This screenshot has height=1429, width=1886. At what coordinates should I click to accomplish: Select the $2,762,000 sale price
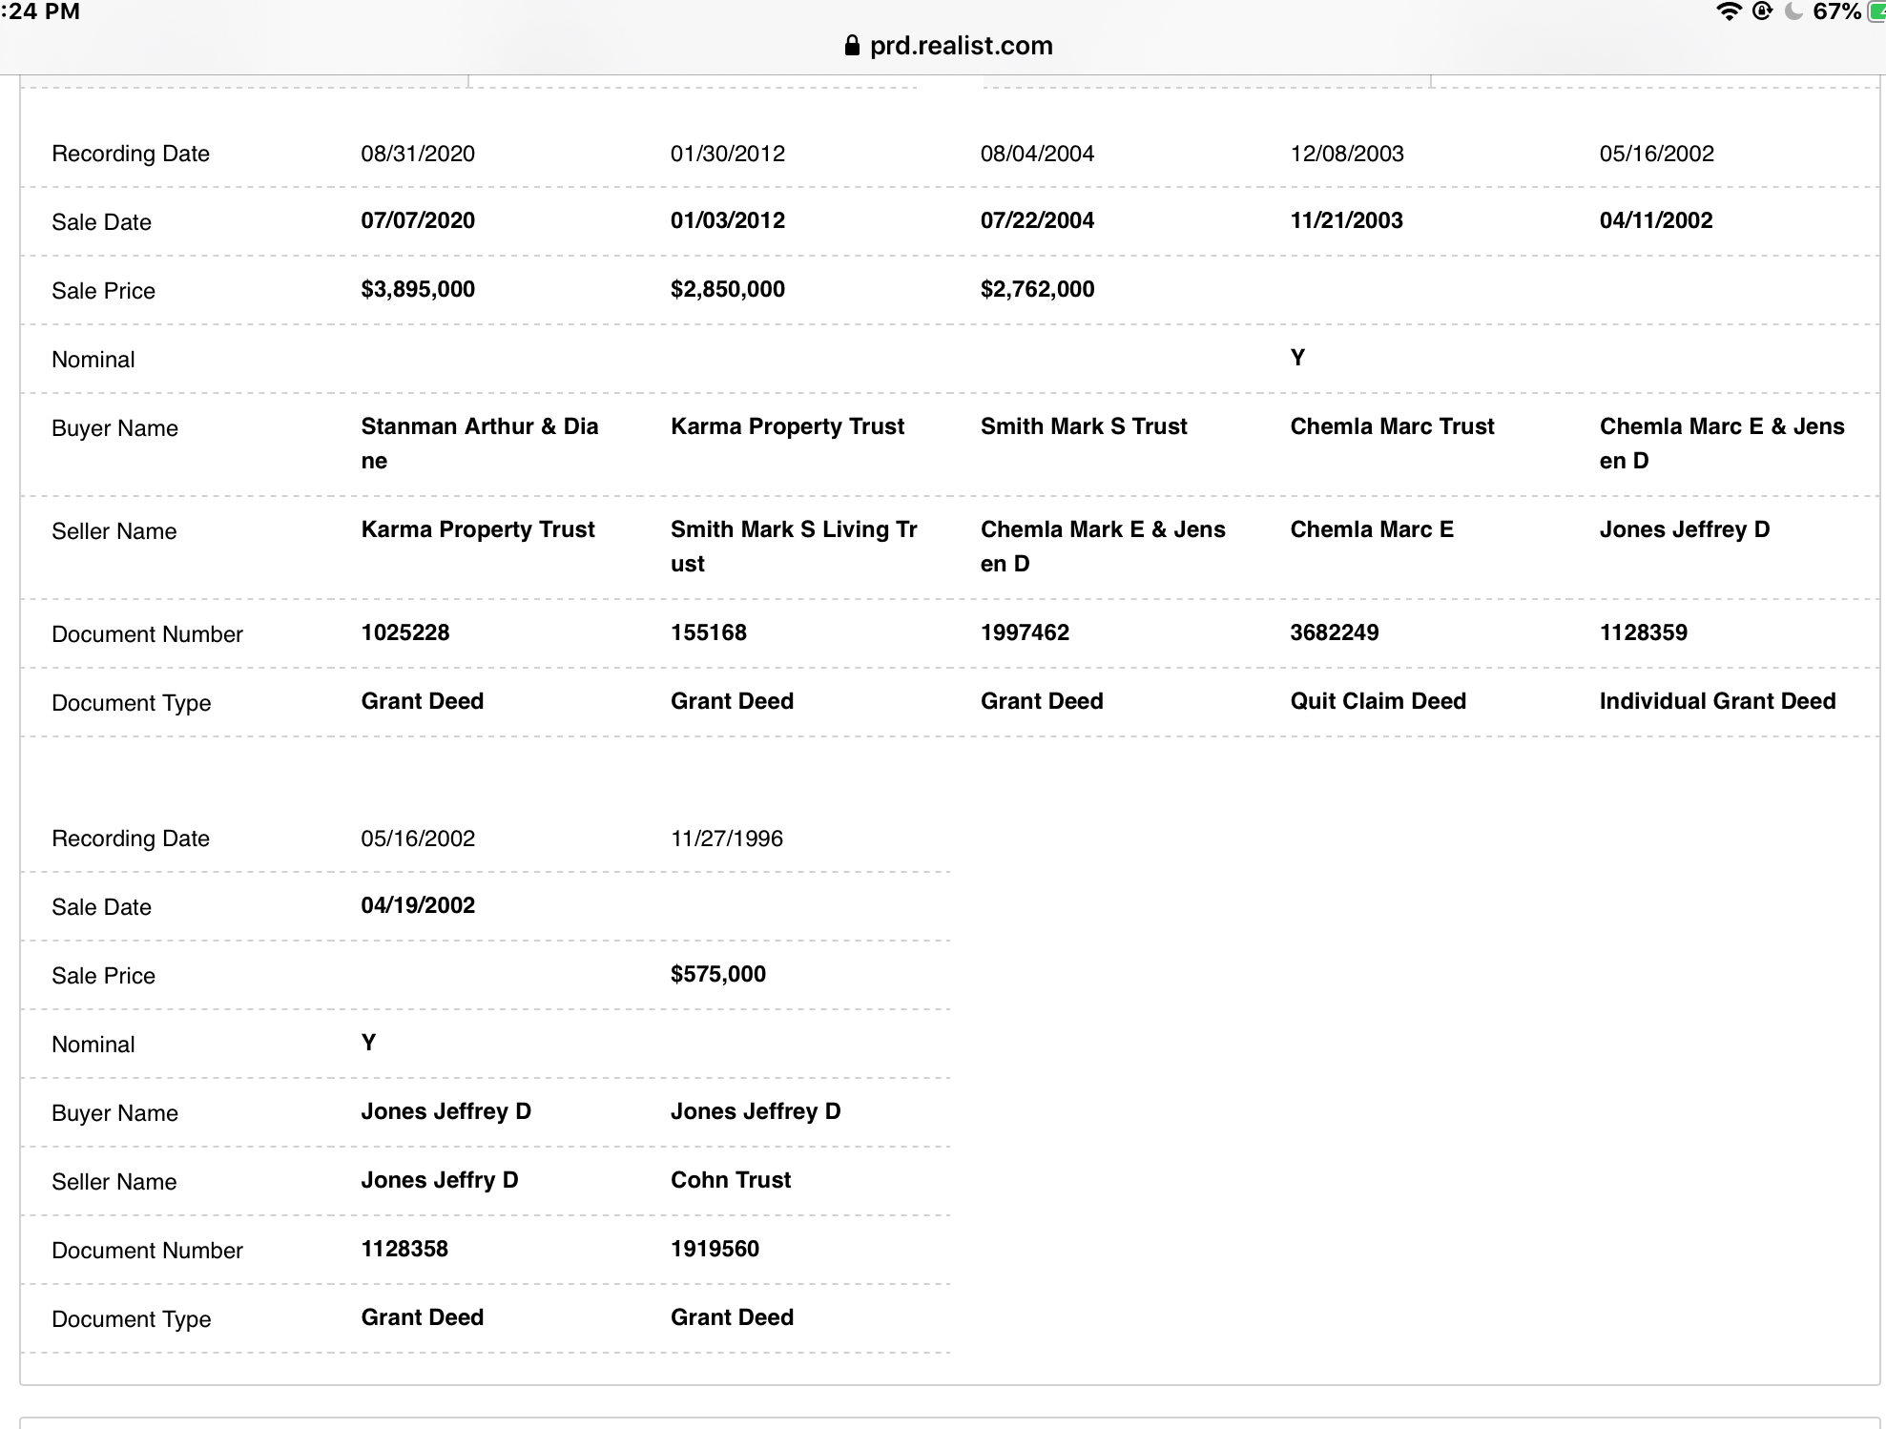click(x=1037, y=289)
